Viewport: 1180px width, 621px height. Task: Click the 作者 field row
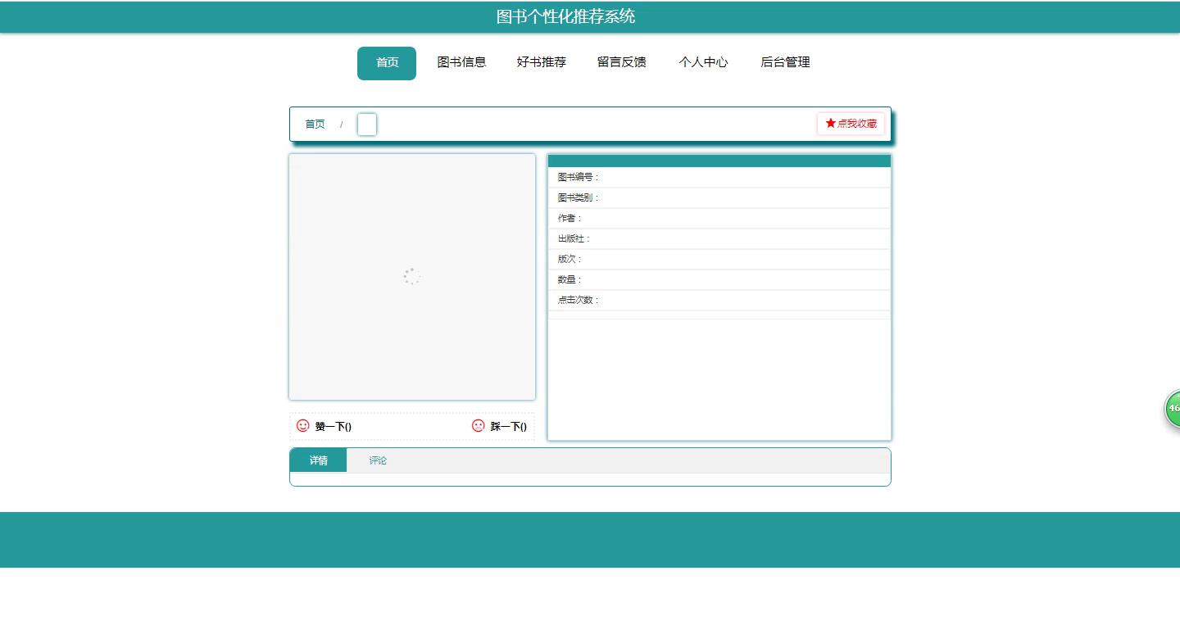(x=719, y=219)
